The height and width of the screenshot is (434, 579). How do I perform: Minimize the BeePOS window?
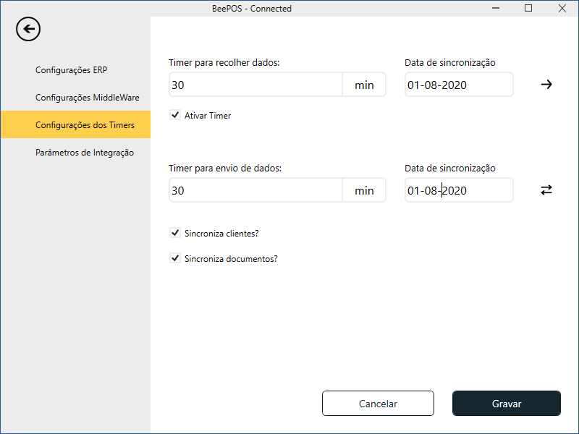click(496, 9)
